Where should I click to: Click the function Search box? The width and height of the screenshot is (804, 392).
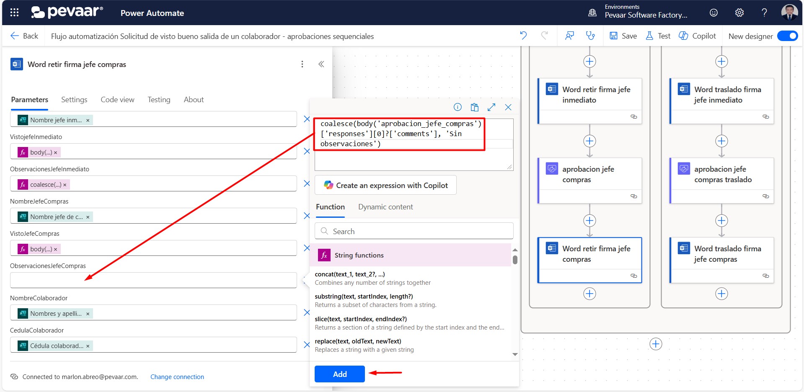(x=414, y=231)
